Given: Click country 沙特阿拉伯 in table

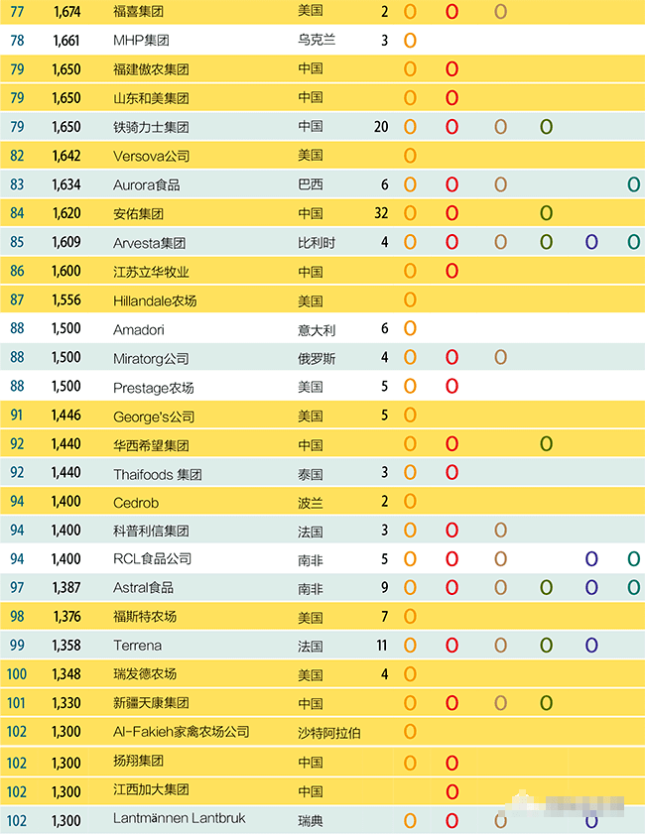Looking at the screenshot, I should pyautogui.click(x=328, y=733).
